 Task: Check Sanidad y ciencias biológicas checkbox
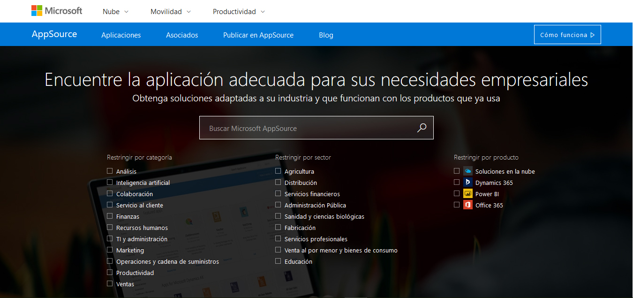point(278,216)
